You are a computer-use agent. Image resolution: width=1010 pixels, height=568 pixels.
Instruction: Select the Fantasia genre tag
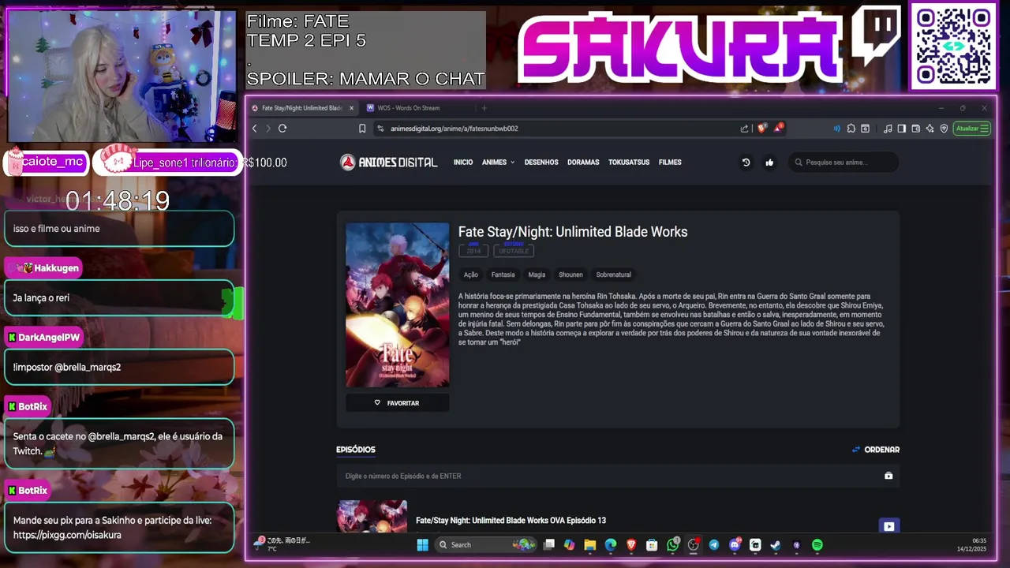503,275
